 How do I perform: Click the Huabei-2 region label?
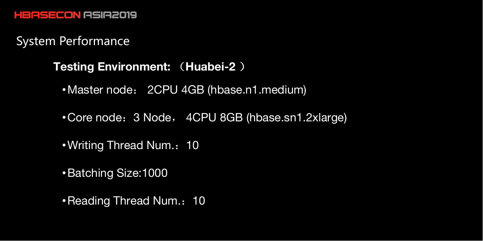click(210, 67)
